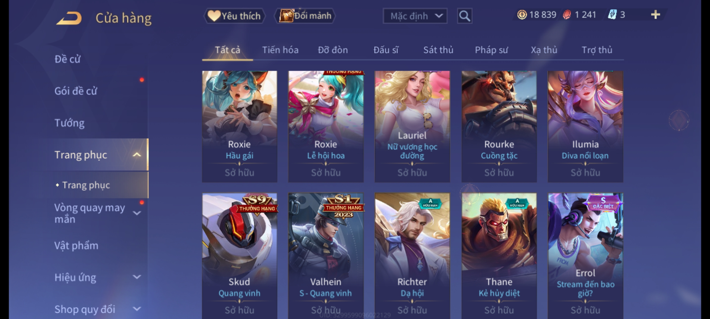Switch to the Sát thủ tab
The height and width of the screenshot is (319, 710).
pos(438,50)
